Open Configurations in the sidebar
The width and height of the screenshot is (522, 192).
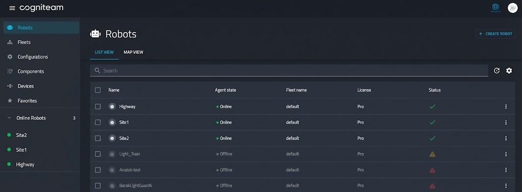41,57
